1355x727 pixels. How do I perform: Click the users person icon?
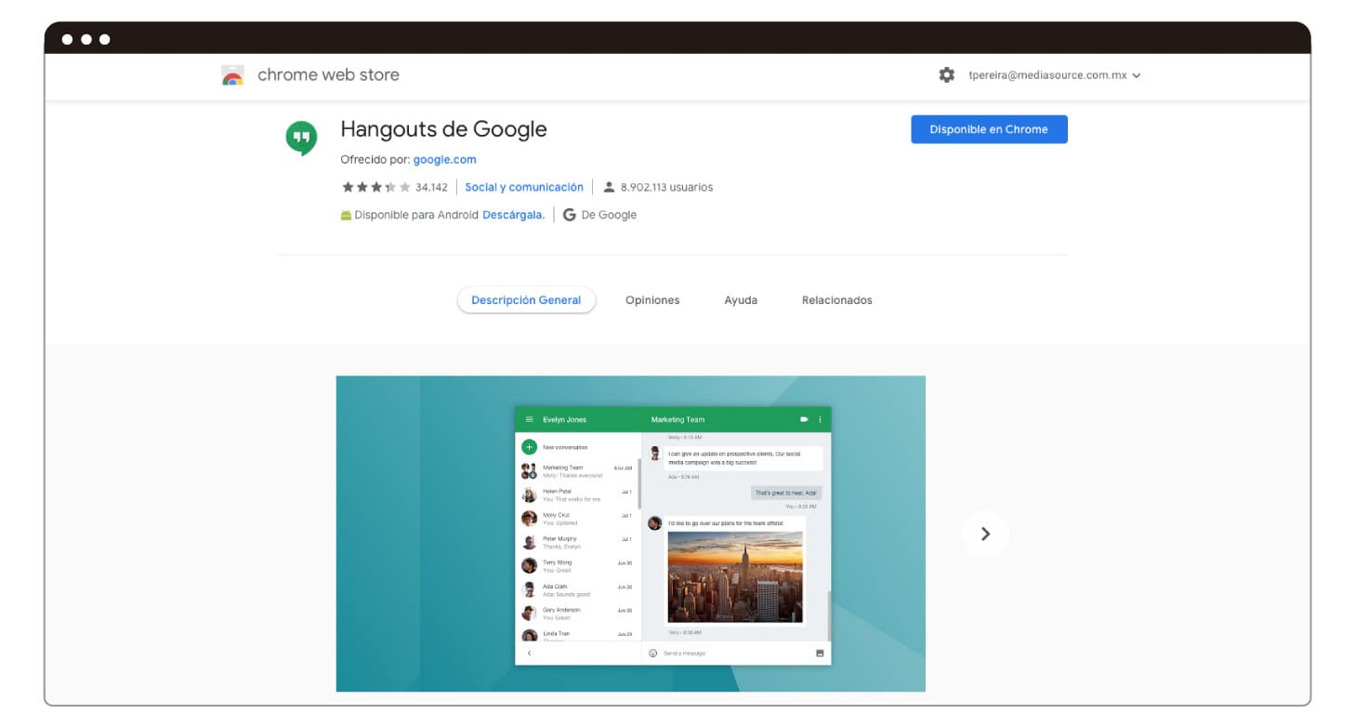609,187
